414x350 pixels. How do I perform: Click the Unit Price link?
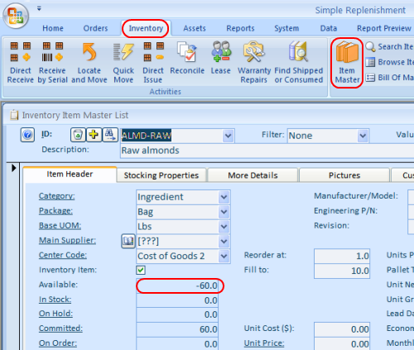coord(264,343)
